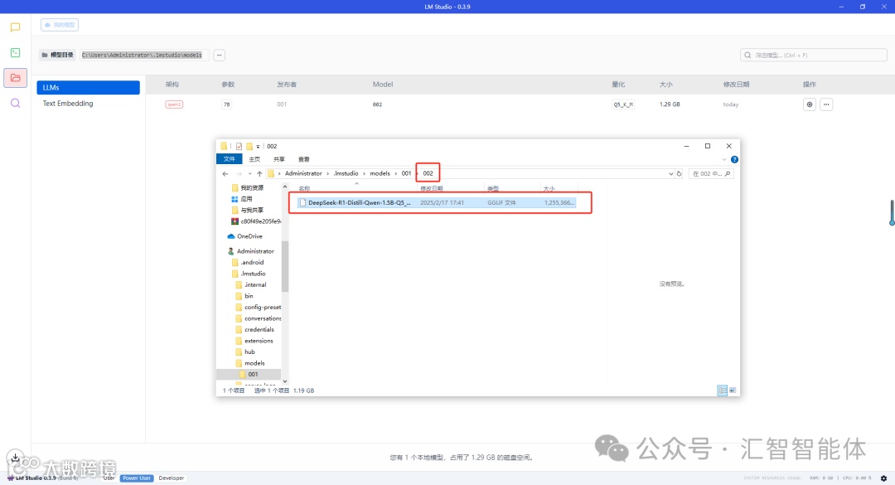Click the three-dot button beside models path
Viewport: 895px width, 485px height.
[219, 56]
